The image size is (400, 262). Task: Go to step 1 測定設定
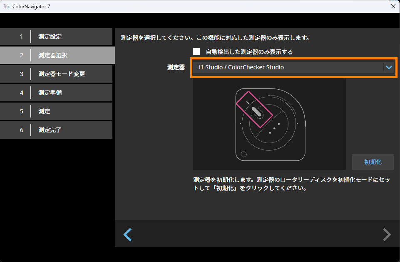(x=56, y=37)
